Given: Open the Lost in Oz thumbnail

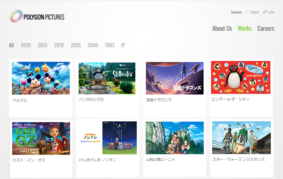Looking at the screenshot, I should point(41,138).
